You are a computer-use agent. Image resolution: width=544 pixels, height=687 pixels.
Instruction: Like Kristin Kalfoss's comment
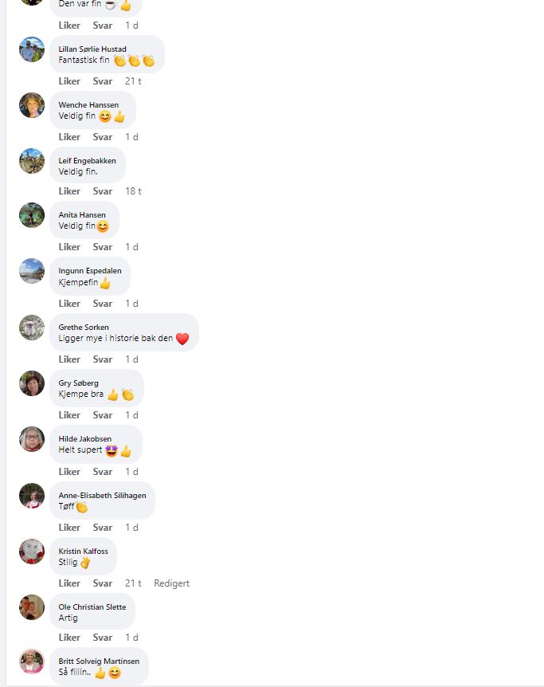point(69,583)
